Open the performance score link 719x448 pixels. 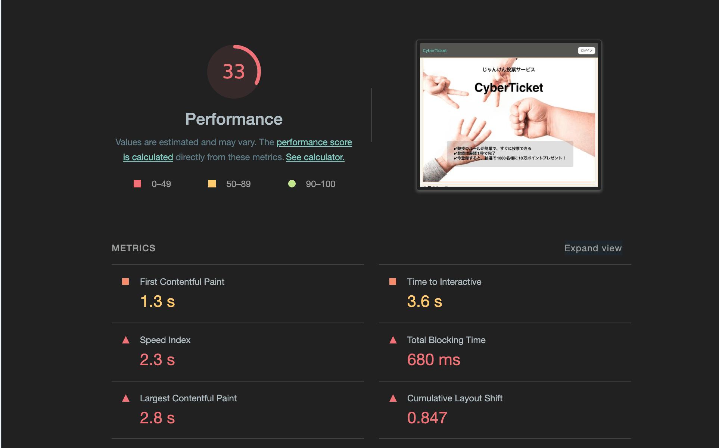[x=314, y=142]
